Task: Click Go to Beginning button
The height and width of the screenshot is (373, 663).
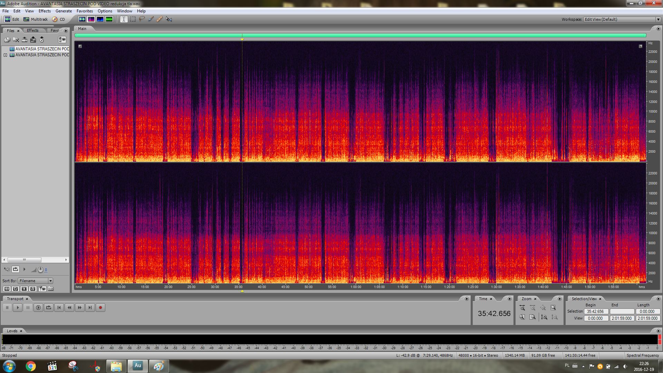Action: (x=59, y=308)
